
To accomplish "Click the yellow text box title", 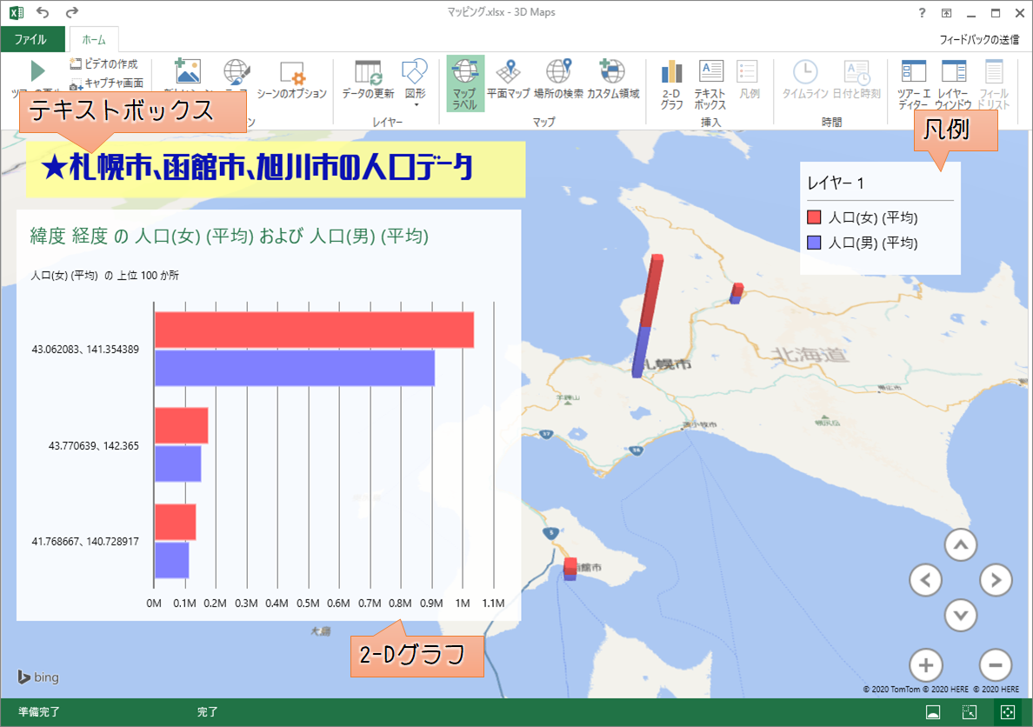I will 276,169.
